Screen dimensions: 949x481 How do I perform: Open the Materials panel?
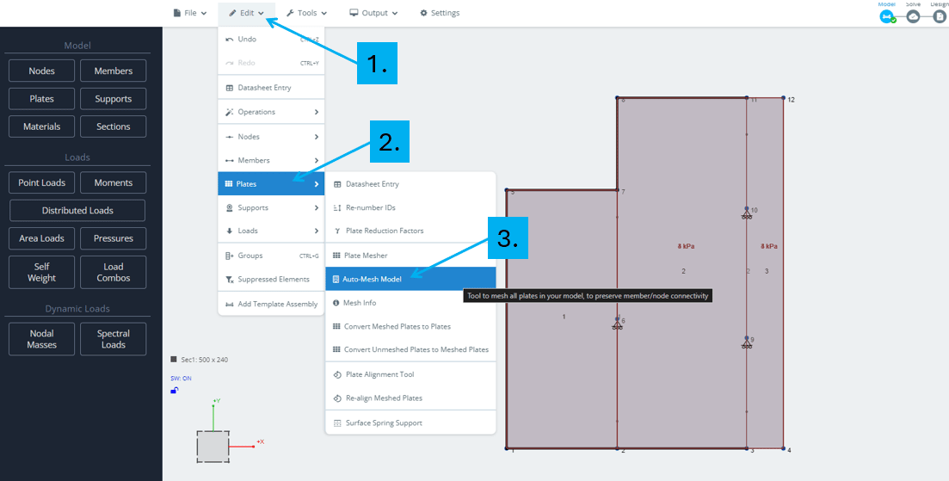42,126
